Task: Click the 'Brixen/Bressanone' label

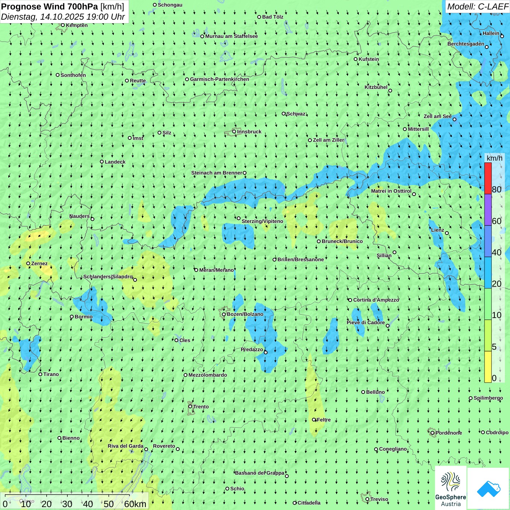Action: coord(301,259)
